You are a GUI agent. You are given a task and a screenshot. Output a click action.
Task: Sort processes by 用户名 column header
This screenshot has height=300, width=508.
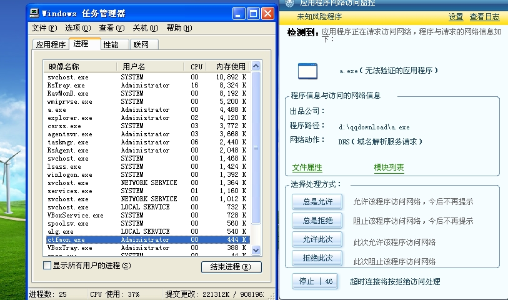coord(150,66)
